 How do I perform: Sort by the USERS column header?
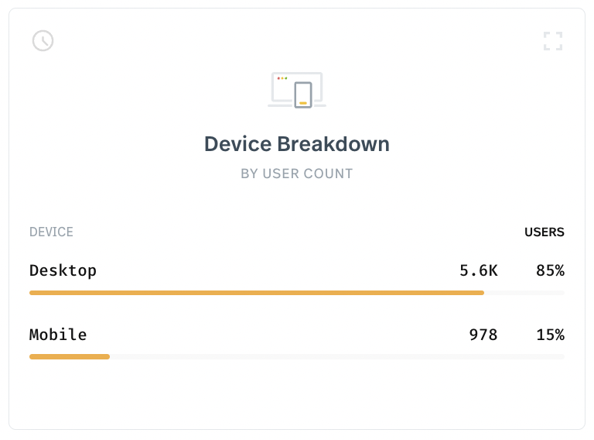544,232
